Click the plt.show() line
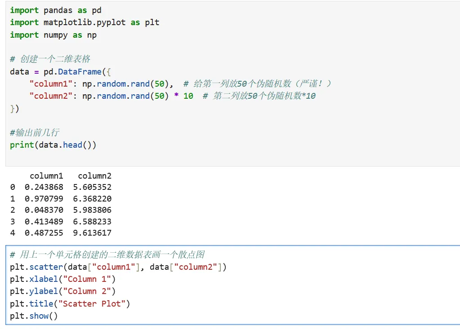This screenshot has height=329, width=460. (x=34, y=316)
